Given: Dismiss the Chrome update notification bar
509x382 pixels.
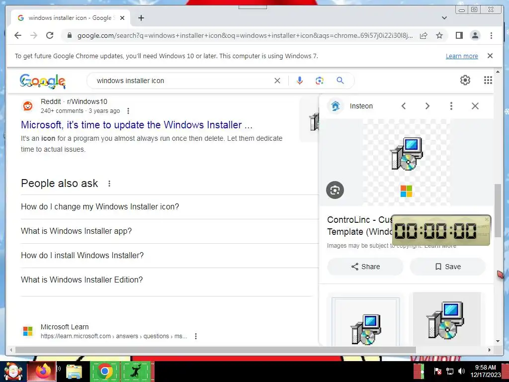Looking at the screenshot, I should click(490, 56).
